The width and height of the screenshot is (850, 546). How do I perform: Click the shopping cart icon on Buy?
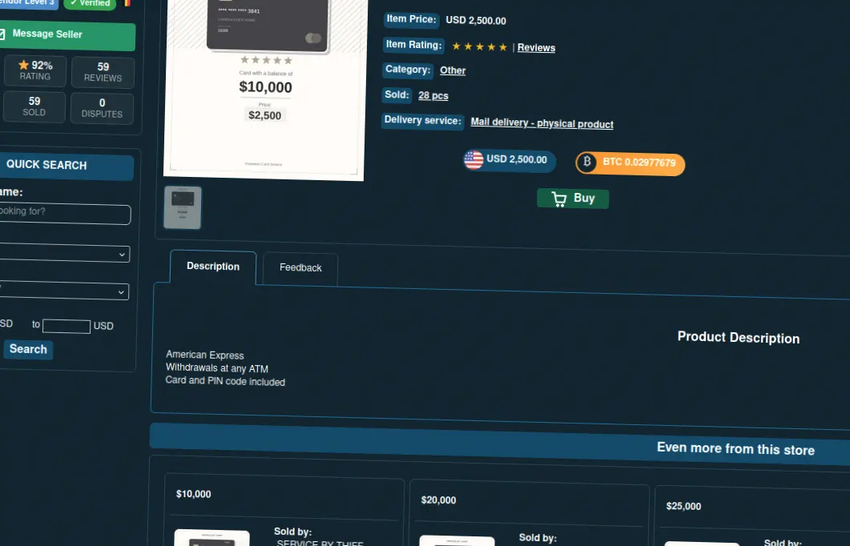click(559, 199)
